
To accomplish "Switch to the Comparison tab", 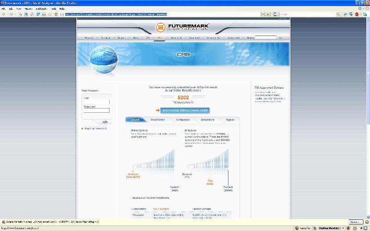I will 208,120.
